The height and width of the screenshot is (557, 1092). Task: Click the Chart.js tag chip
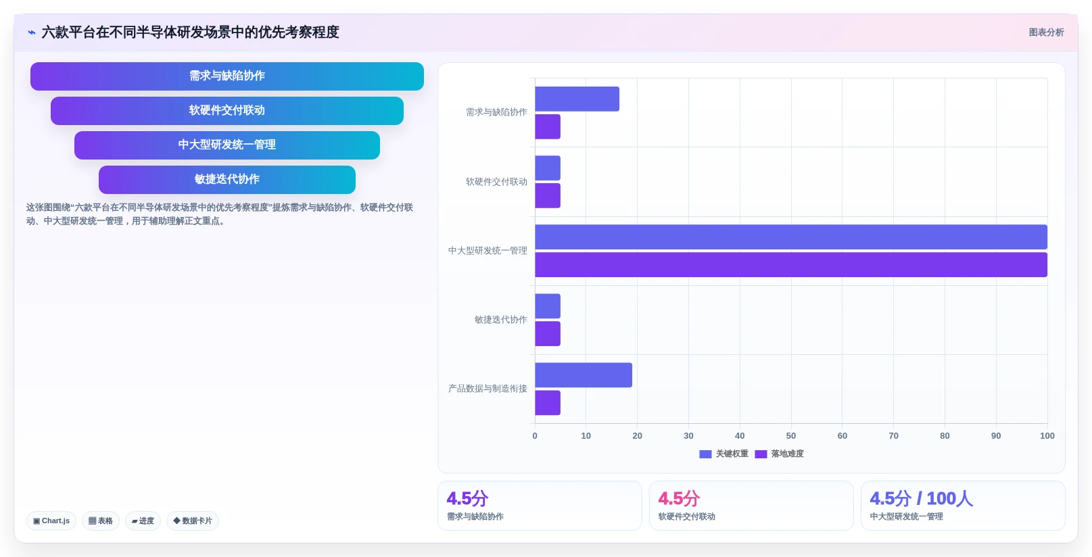click(51, 520)
